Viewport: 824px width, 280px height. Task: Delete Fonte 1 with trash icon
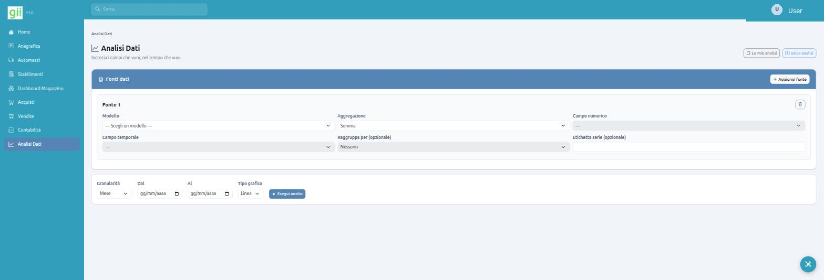800,104
